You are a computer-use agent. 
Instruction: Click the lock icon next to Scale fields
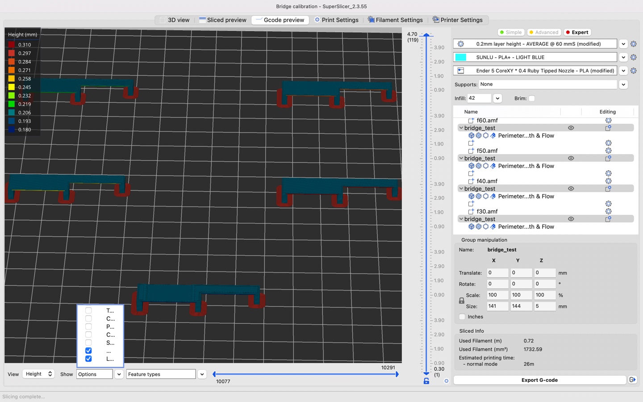462,300
